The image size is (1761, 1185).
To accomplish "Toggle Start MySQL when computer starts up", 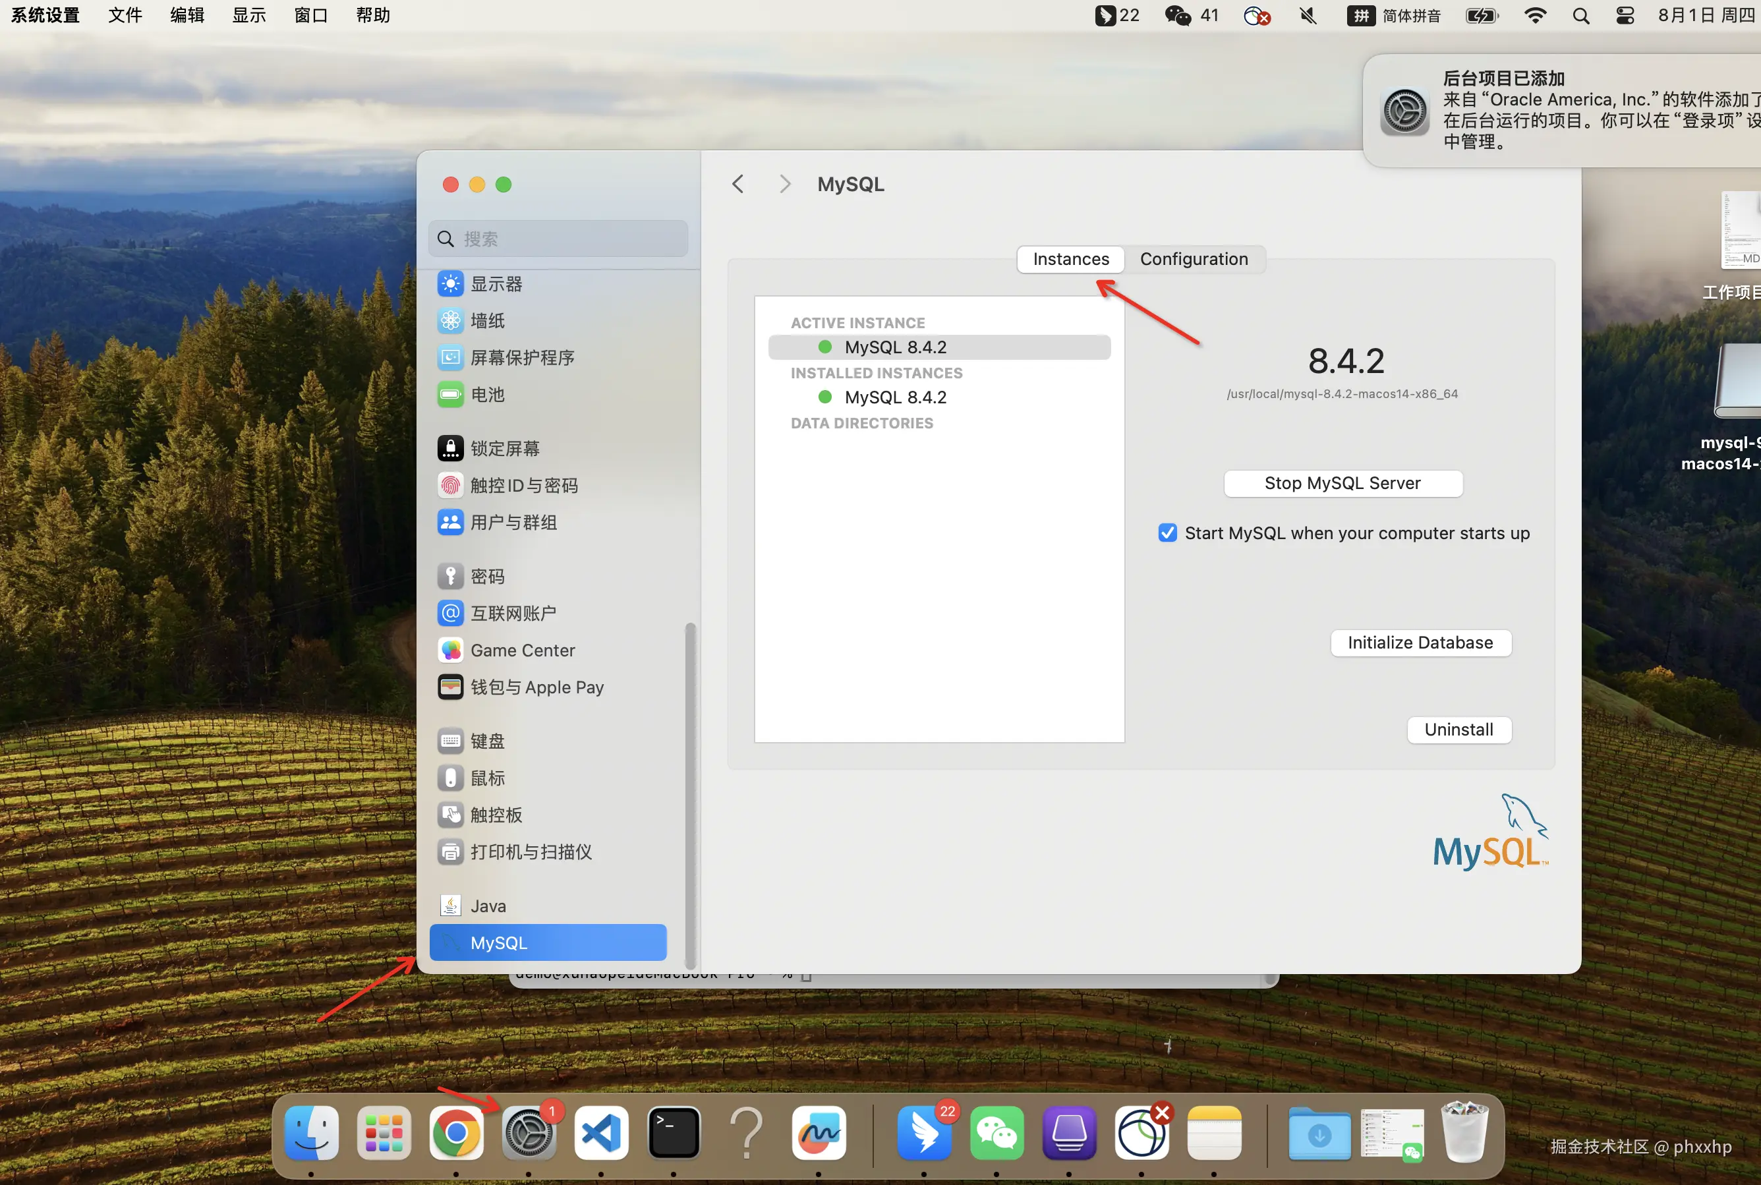I will click(1167, 533).
